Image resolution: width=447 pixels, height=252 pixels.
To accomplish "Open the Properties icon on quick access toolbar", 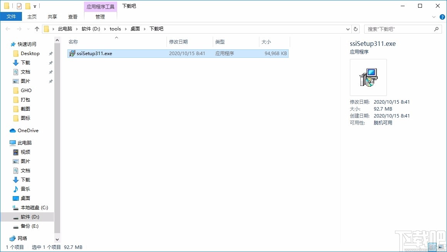I will coord(19,6).
